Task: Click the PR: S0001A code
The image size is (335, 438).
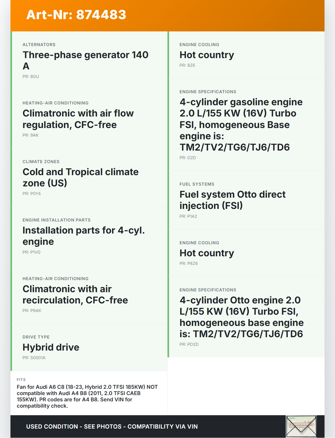Action: (34, 358)
